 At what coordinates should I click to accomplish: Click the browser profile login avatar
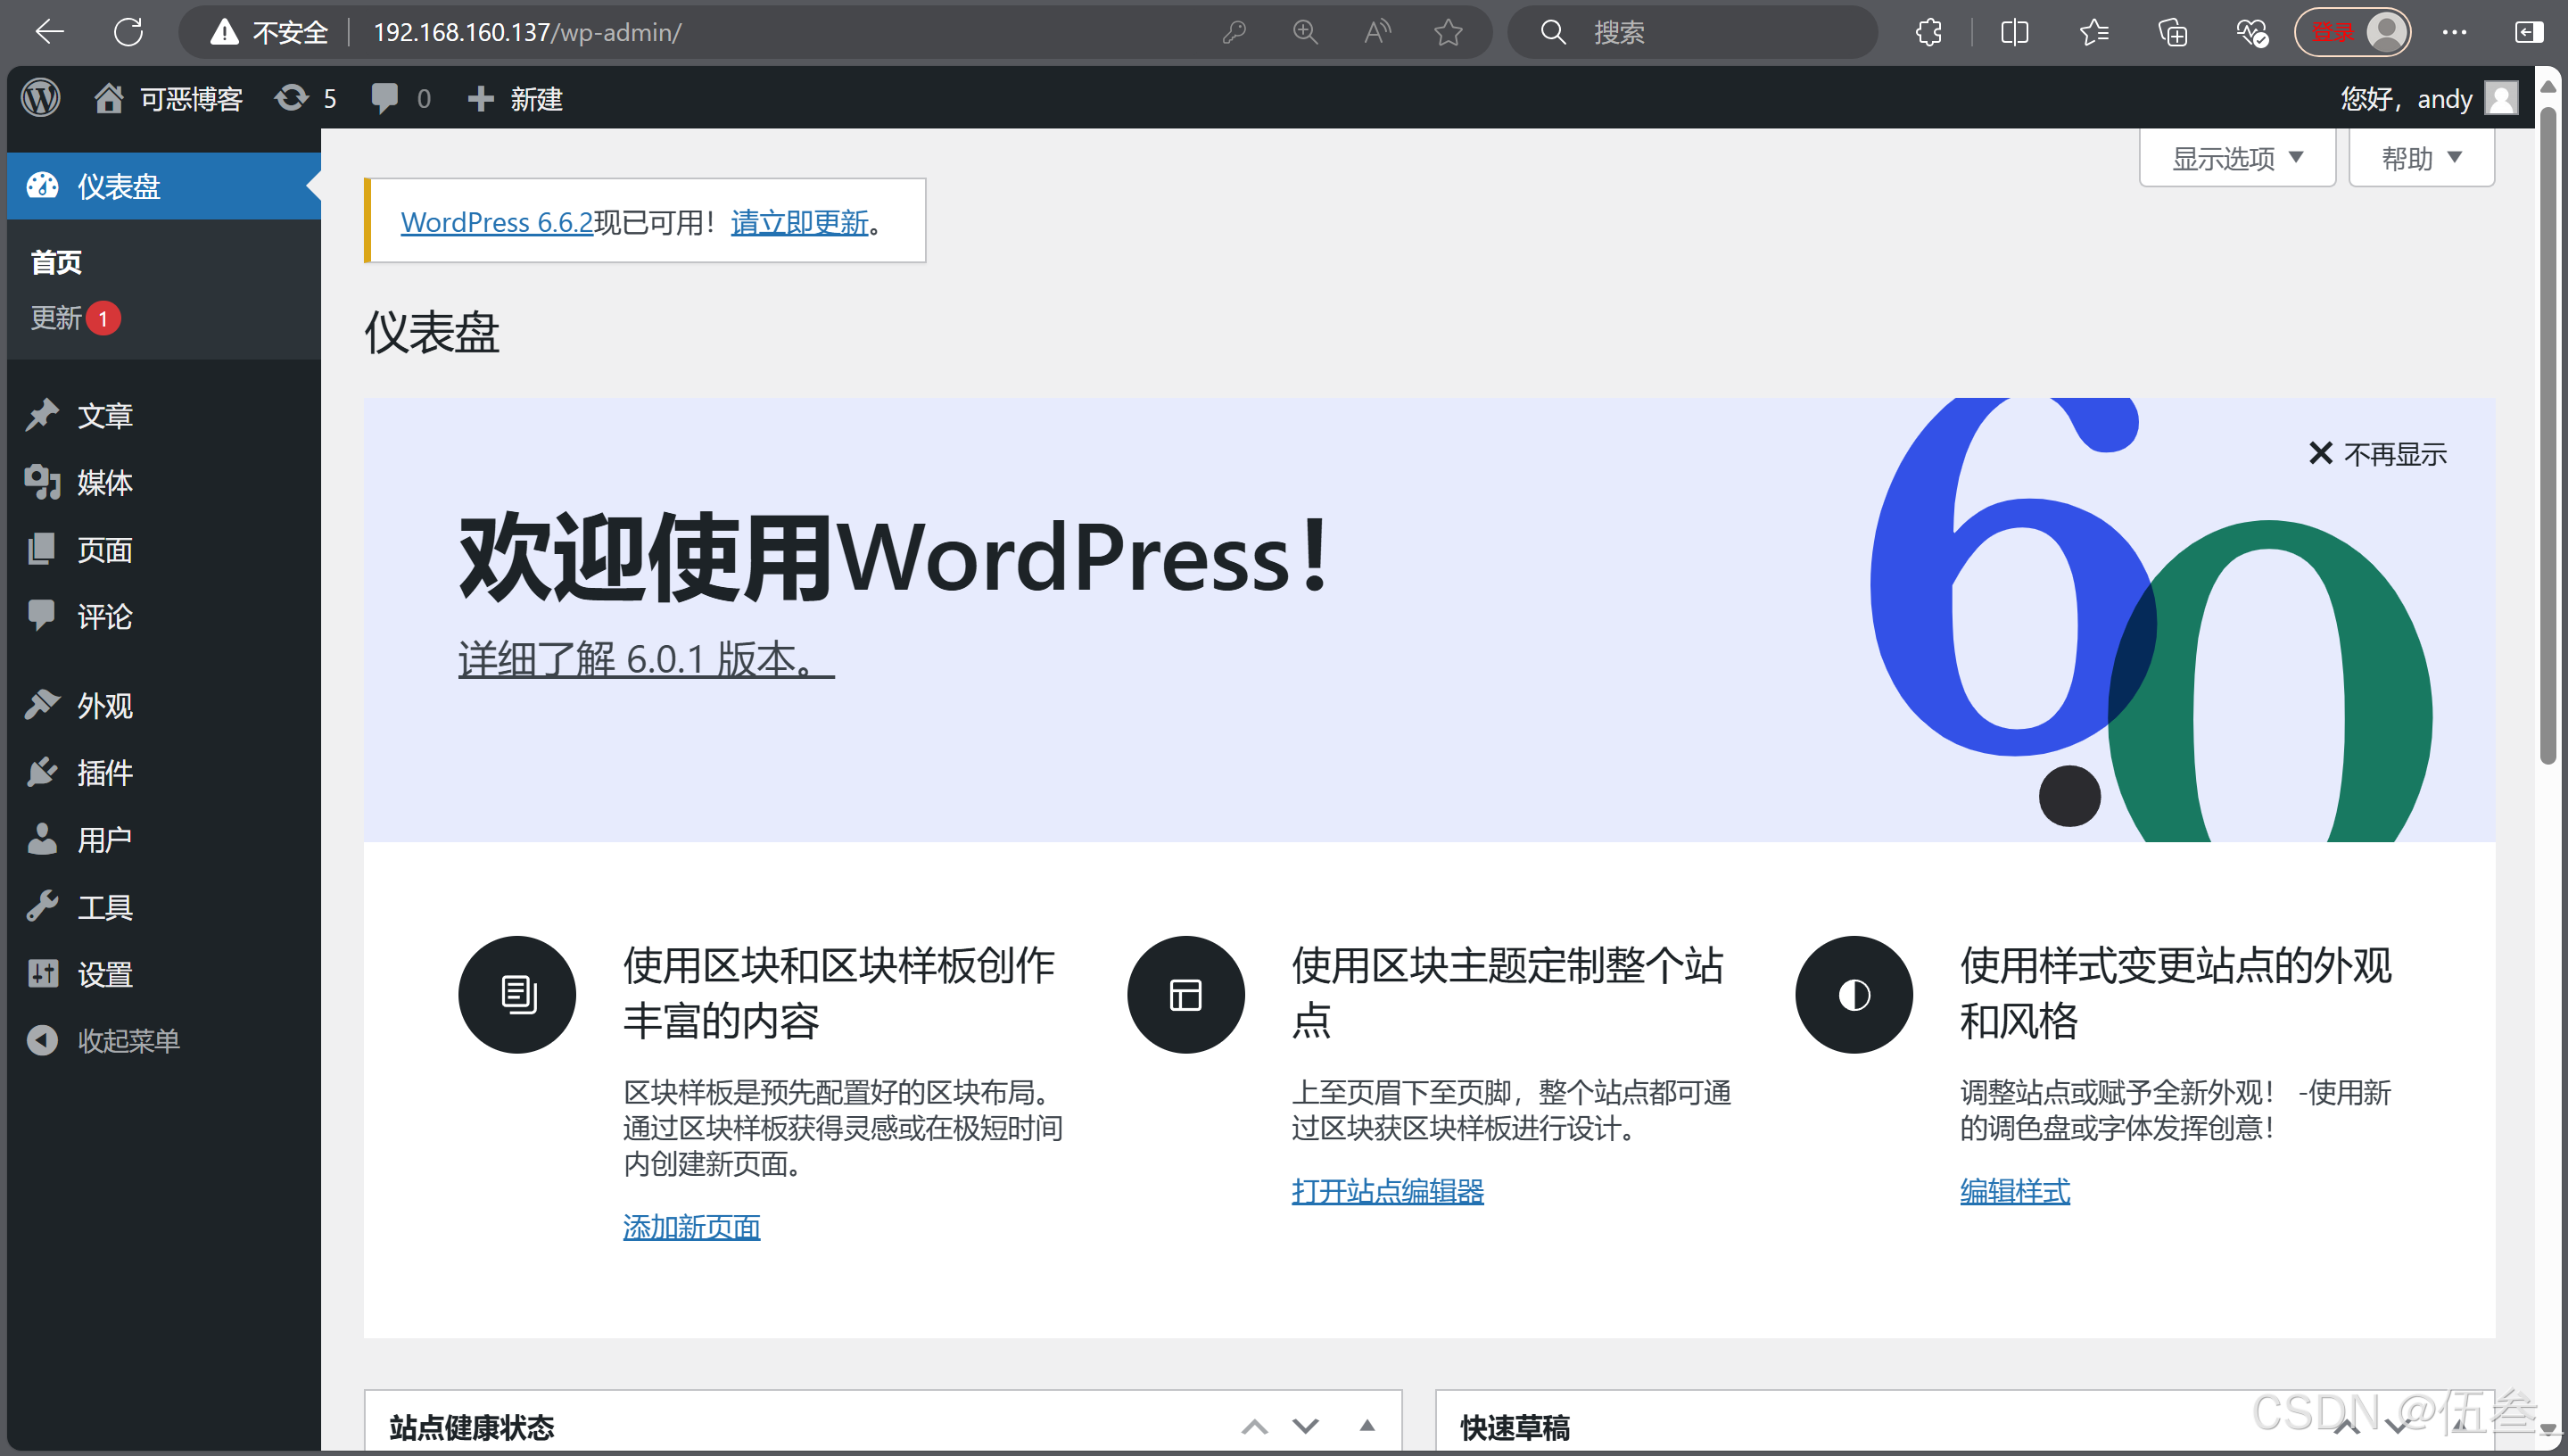(x=2352, y=32)
